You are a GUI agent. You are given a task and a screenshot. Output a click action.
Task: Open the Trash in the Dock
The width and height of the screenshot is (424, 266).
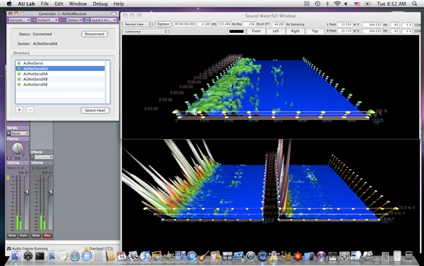click(x=409, y=255)
